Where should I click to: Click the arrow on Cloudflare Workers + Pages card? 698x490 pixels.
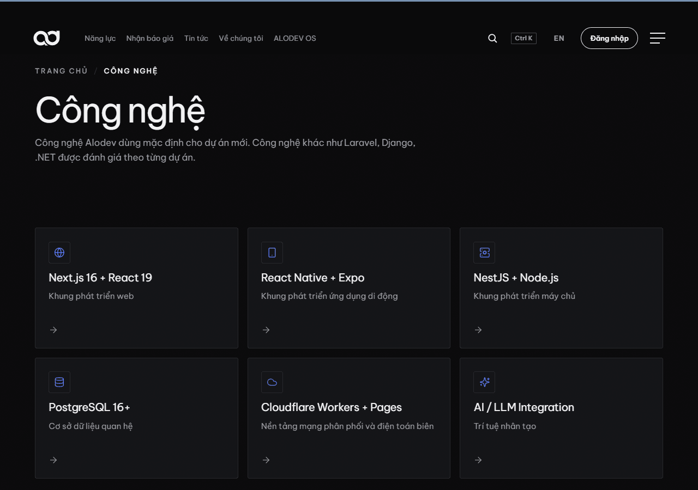click(x=266, y=460)
